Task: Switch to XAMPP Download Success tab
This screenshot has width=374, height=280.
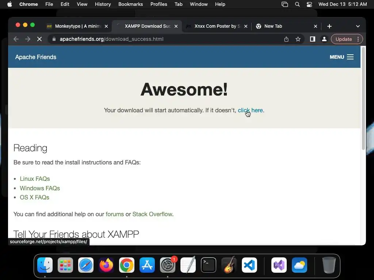Action: pos(147,26)
